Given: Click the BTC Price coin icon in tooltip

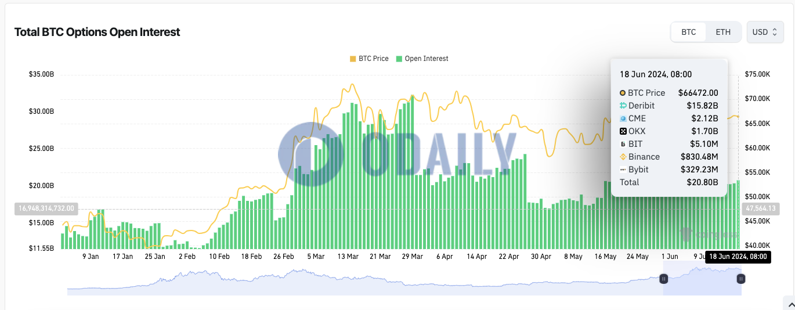Looking at the screenshot, I should pyautogui.click(x=623, y=93).
